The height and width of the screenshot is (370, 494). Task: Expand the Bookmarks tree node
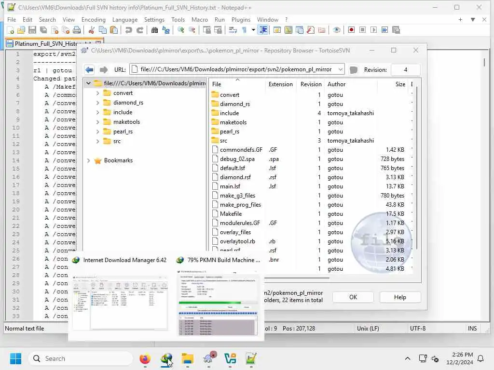tap(89, 160)
